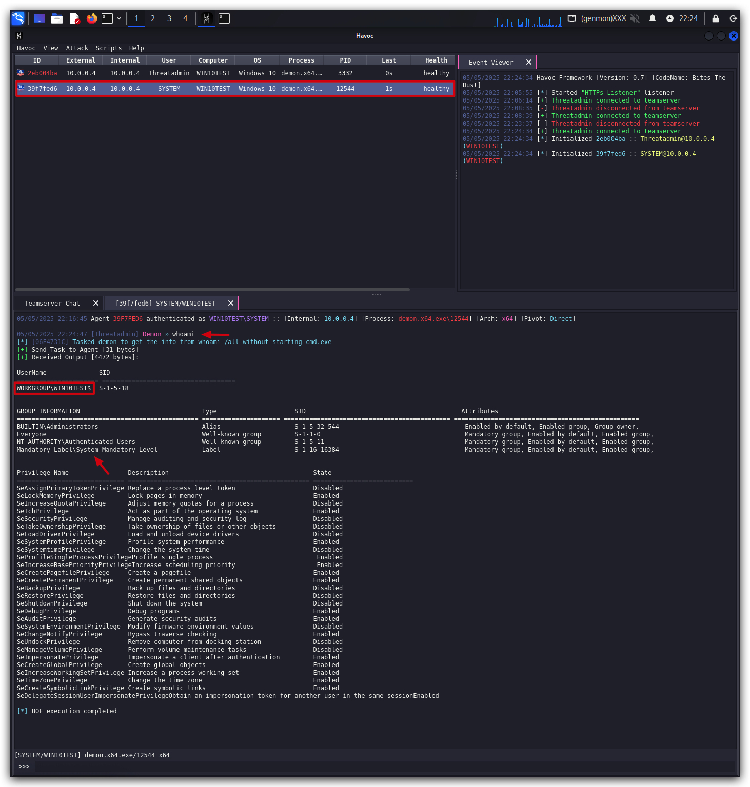
Task: Open the View menu
Action: coord(51,48)
